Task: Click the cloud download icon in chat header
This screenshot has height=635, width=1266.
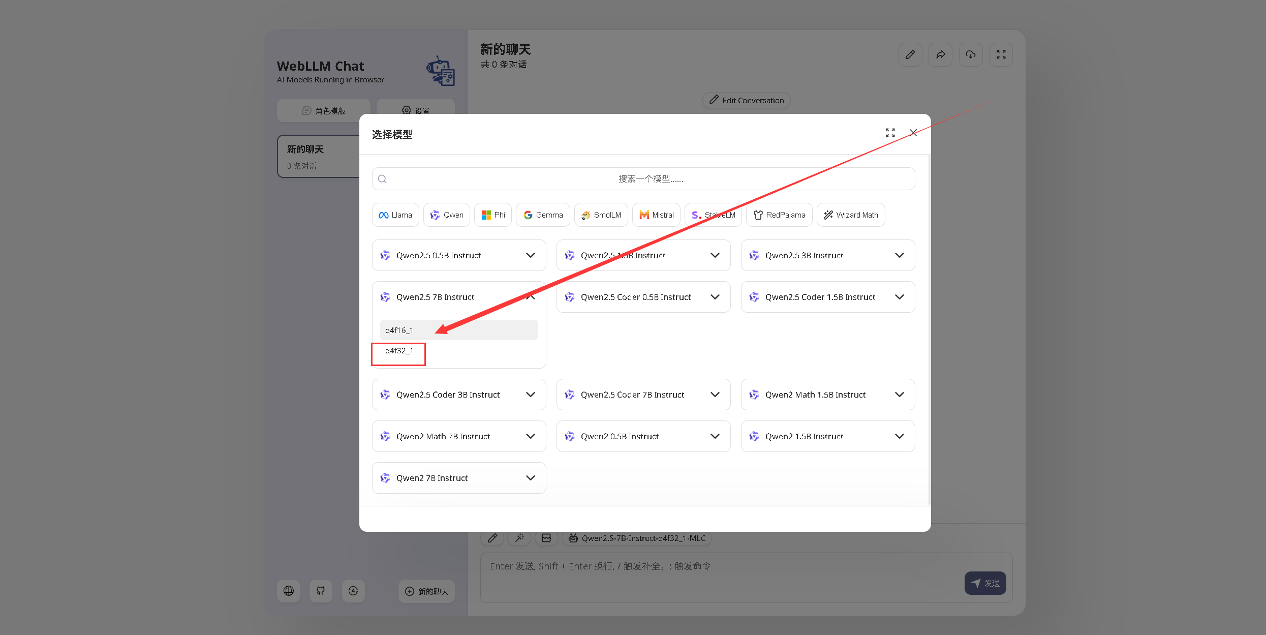Action: click(x=971, y=54)
